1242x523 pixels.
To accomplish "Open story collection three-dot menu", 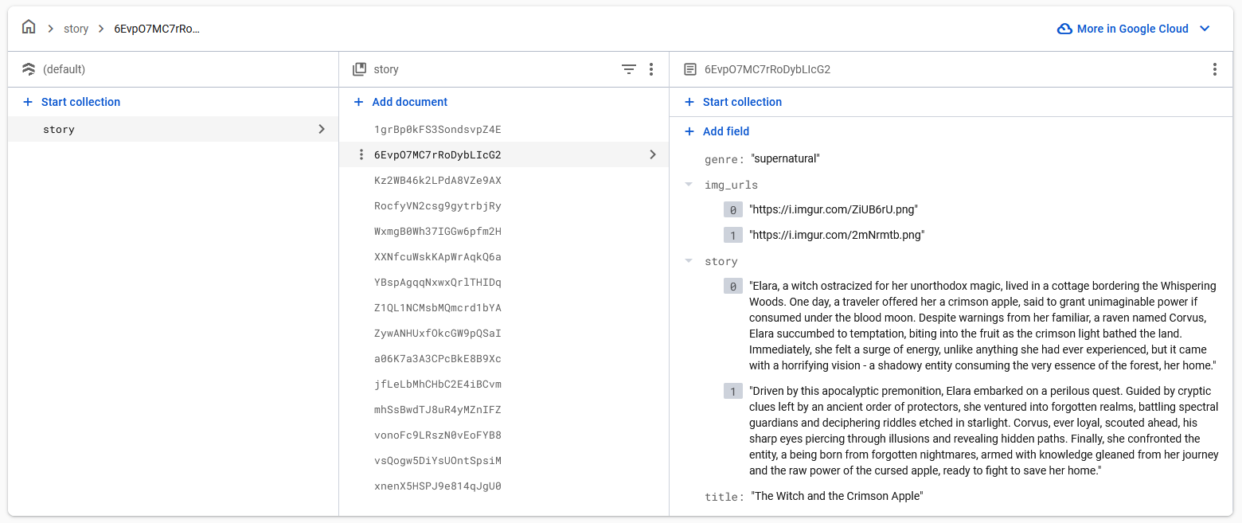I will [651, 69].
